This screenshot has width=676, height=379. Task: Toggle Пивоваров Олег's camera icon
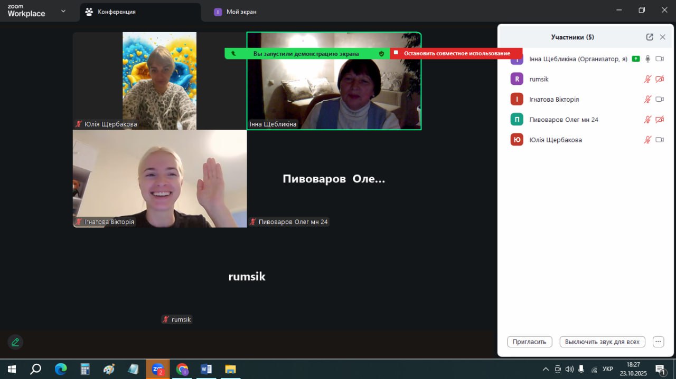click(x=659, y=120)
